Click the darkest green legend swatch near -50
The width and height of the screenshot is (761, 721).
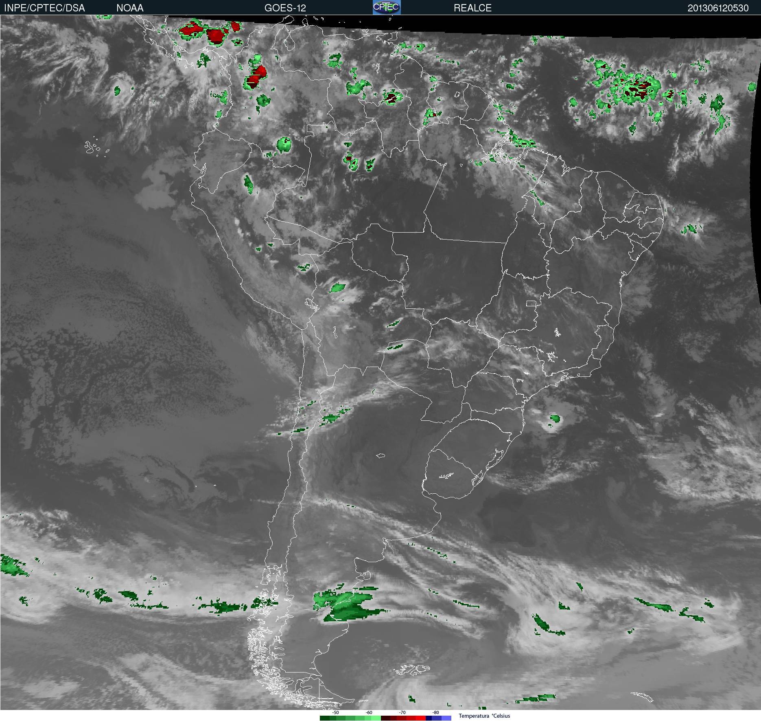[x=325, y=718]
